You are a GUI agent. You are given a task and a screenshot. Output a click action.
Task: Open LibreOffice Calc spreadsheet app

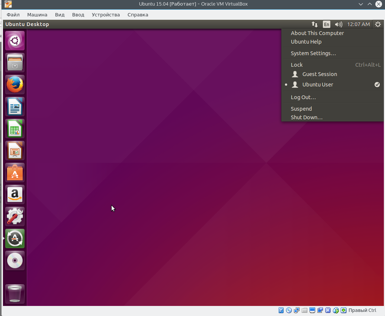[x=15, y=129]
